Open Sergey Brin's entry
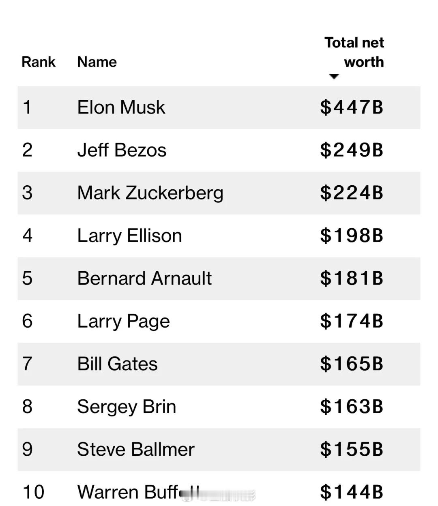This screenshot has width=438, height=506. click(127, 407)
